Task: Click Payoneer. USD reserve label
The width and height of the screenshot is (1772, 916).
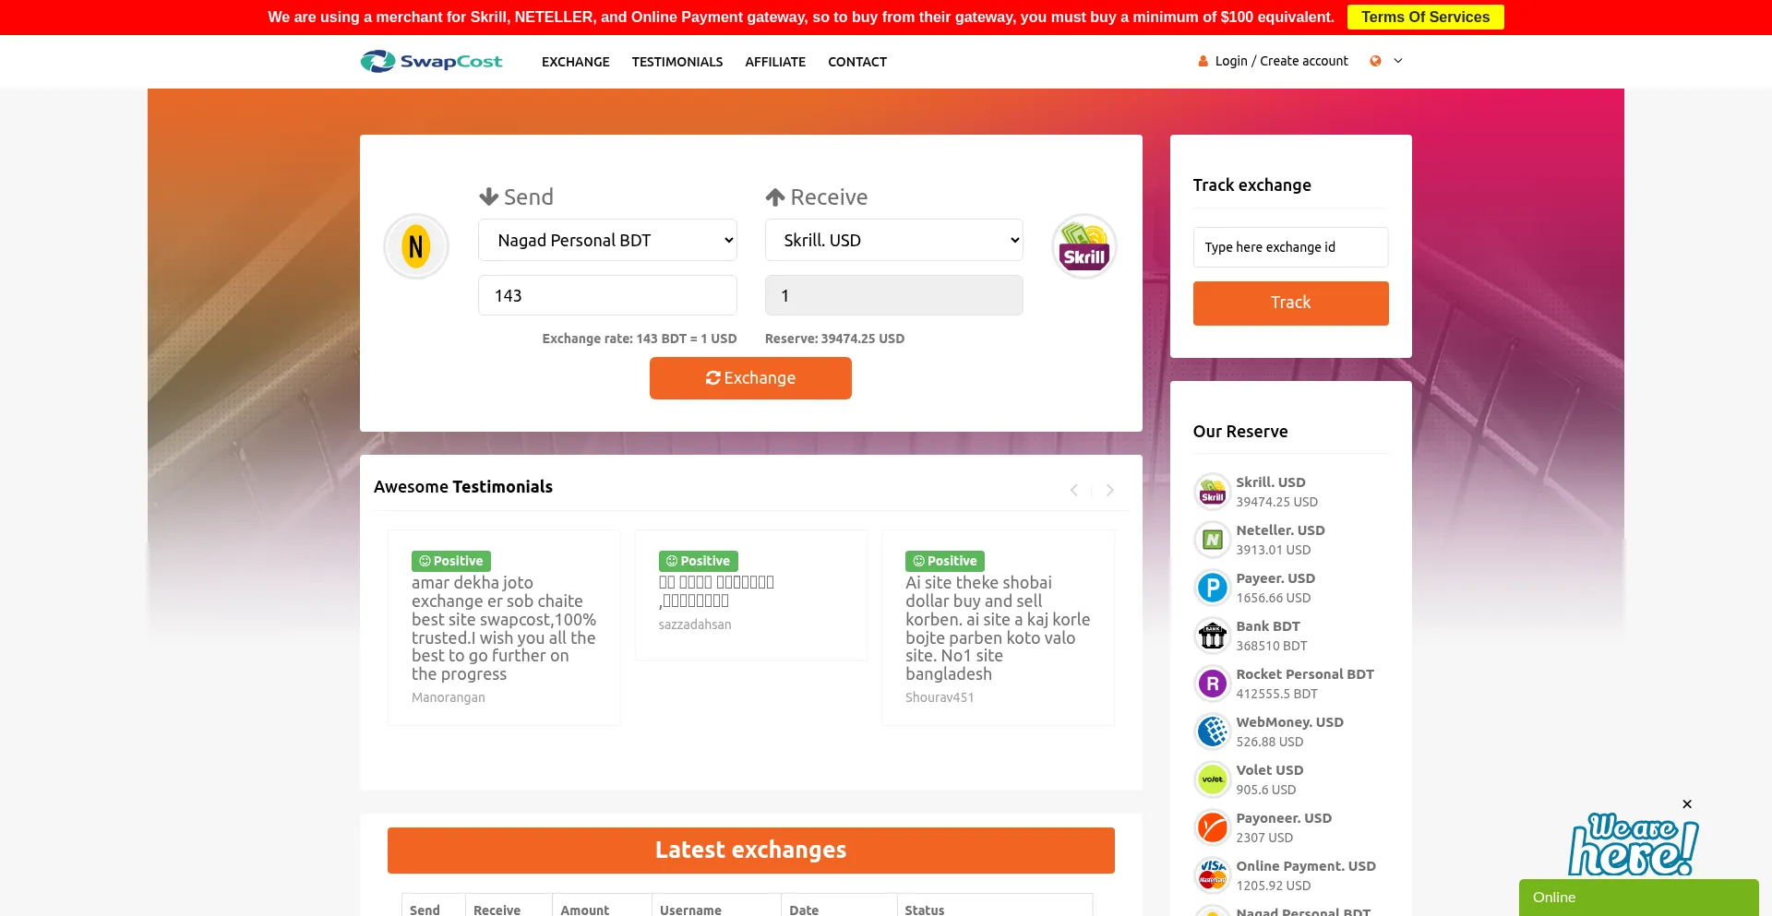Action: (x=1284, y=818)
